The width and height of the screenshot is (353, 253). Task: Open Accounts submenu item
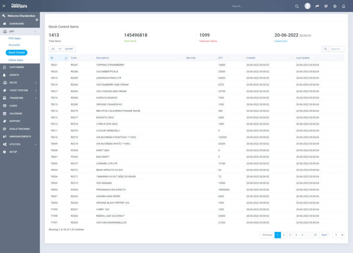click(x=14, y=45)
